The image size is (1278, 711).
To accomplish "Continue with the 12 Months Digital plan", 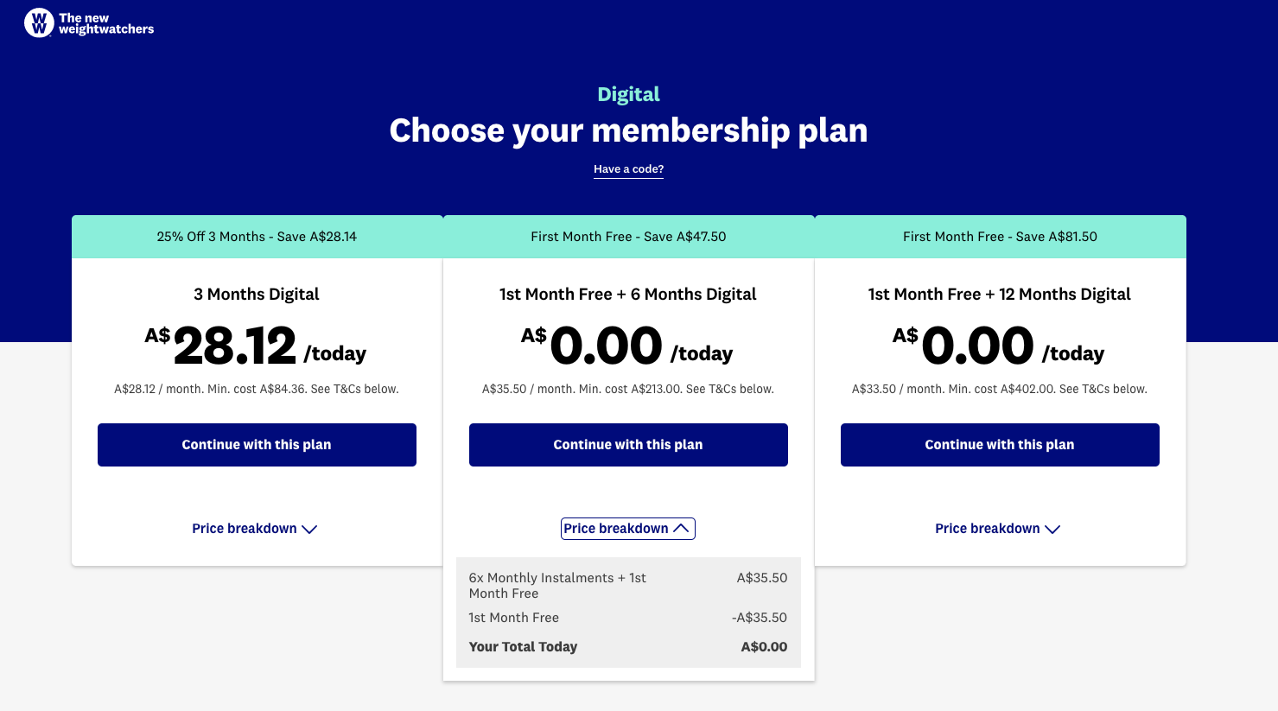I will (1000, 445).
